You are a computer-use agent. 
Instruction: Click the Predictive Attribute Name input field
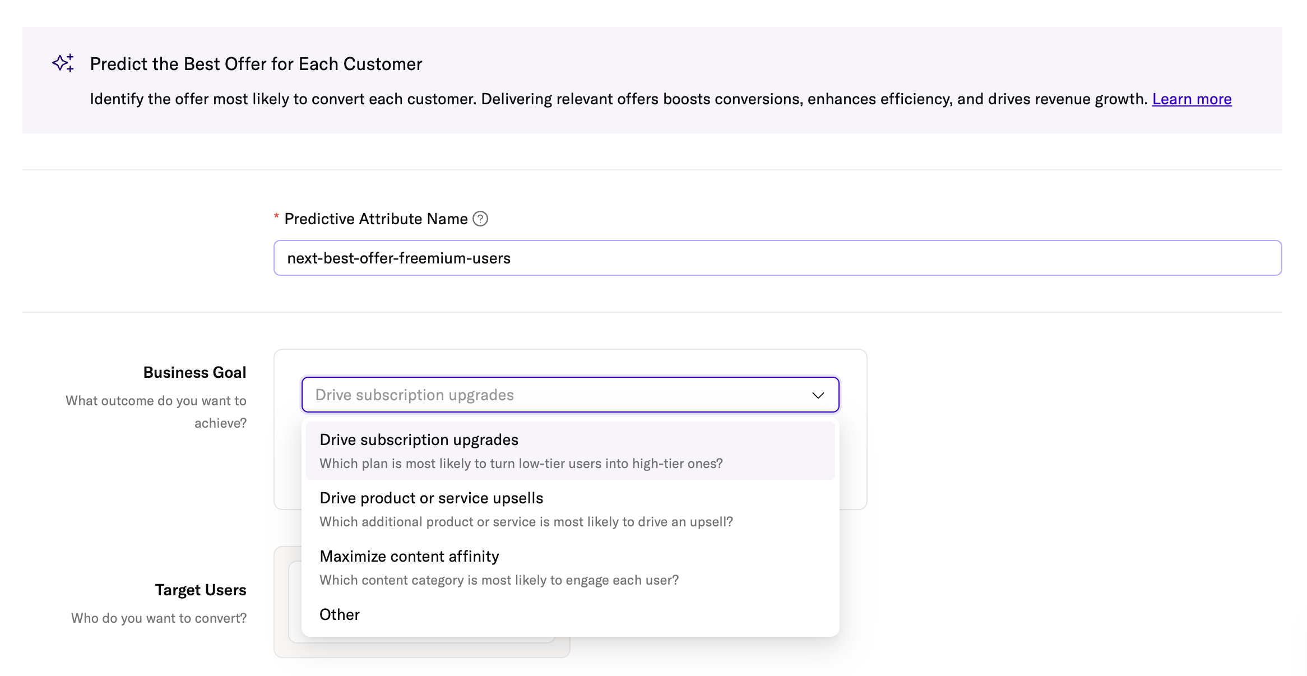click(777, 258)
